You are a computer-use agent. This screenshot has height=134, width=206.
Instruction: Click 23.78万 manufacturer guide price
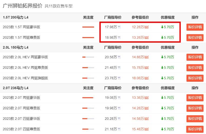(x=111, y=78)
